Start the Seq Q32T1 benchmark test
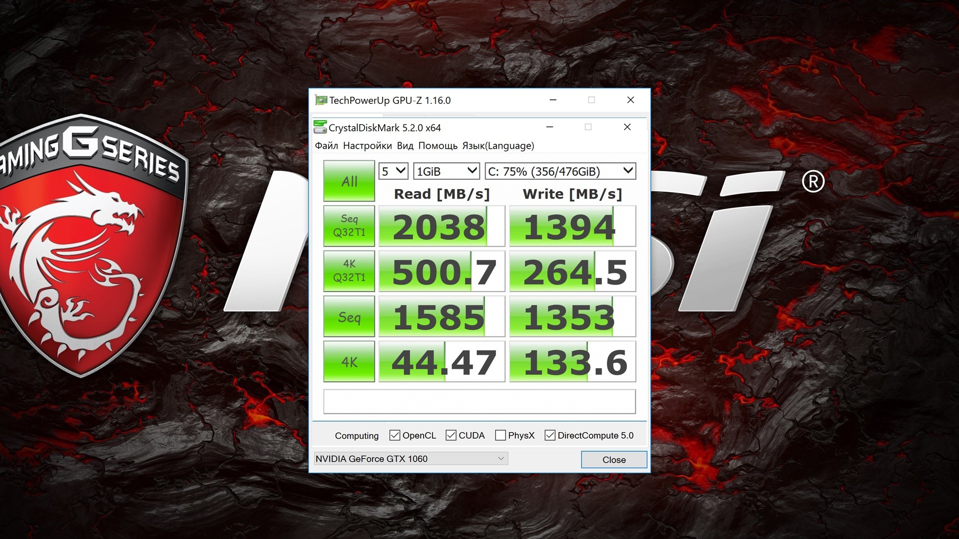Screen dimensions: 959x539 point(349,226)
